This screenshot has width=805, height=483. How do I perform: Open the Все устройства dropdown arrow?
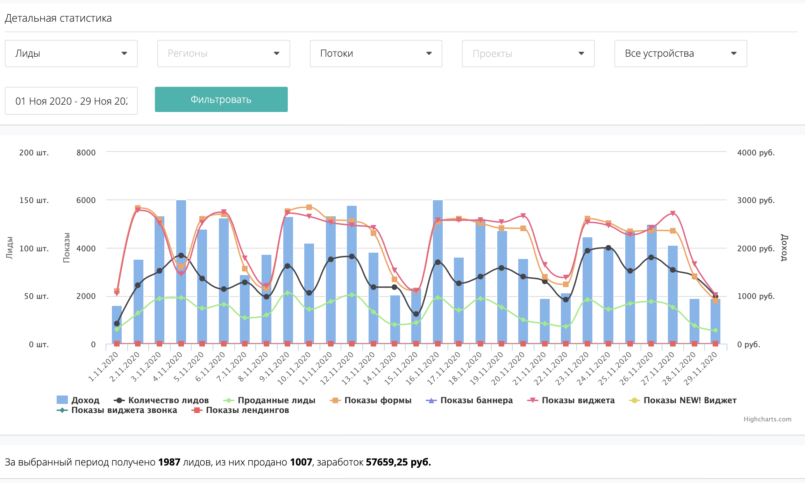pos(734,54)
